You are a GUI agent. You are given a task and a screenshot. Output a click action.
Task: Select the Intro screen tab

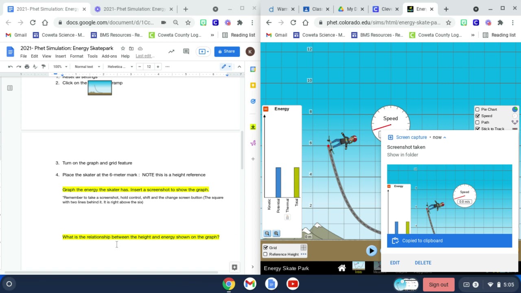pos(358,268)
